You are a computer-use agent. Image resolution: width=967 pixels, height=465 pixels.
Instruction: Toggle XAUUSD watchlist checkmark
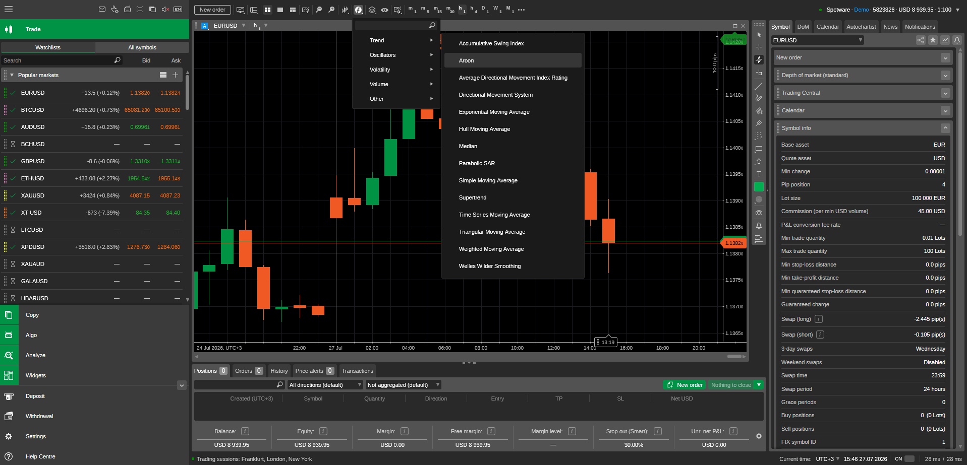[13, 195]
